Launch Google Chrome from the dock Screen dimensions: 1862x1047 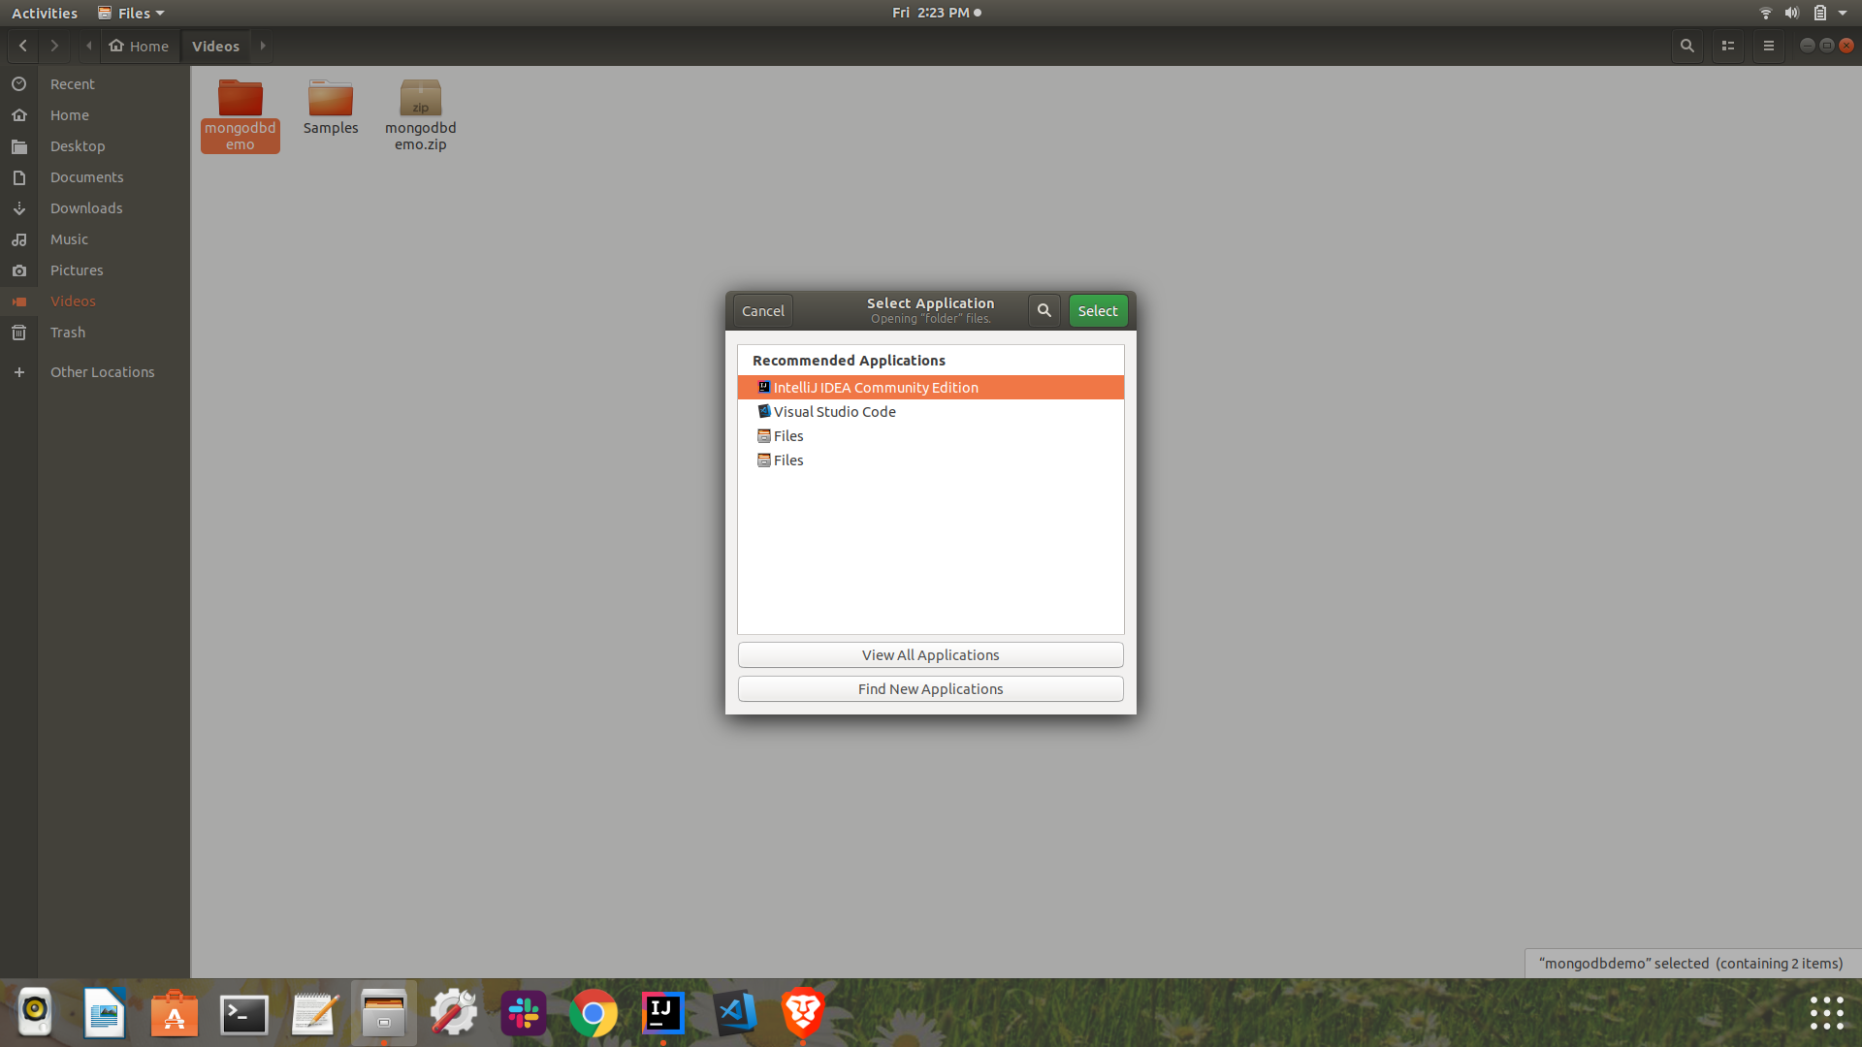(593, 1014)
